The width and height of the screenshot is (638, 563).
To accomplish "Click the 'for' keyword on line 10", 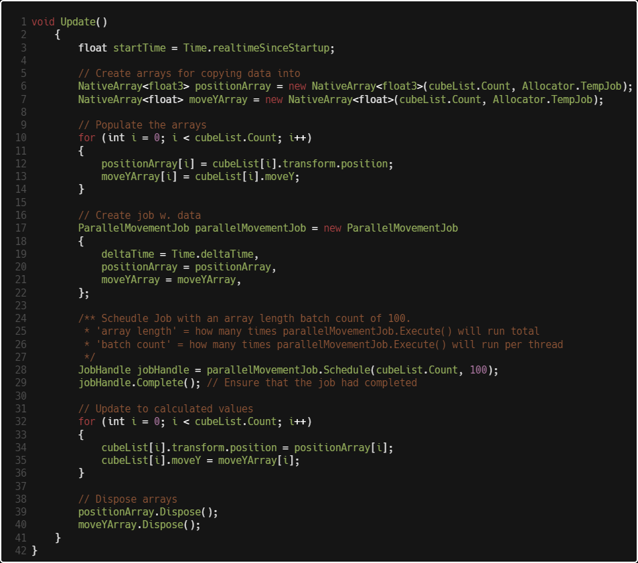I will (x=86, y=138).
